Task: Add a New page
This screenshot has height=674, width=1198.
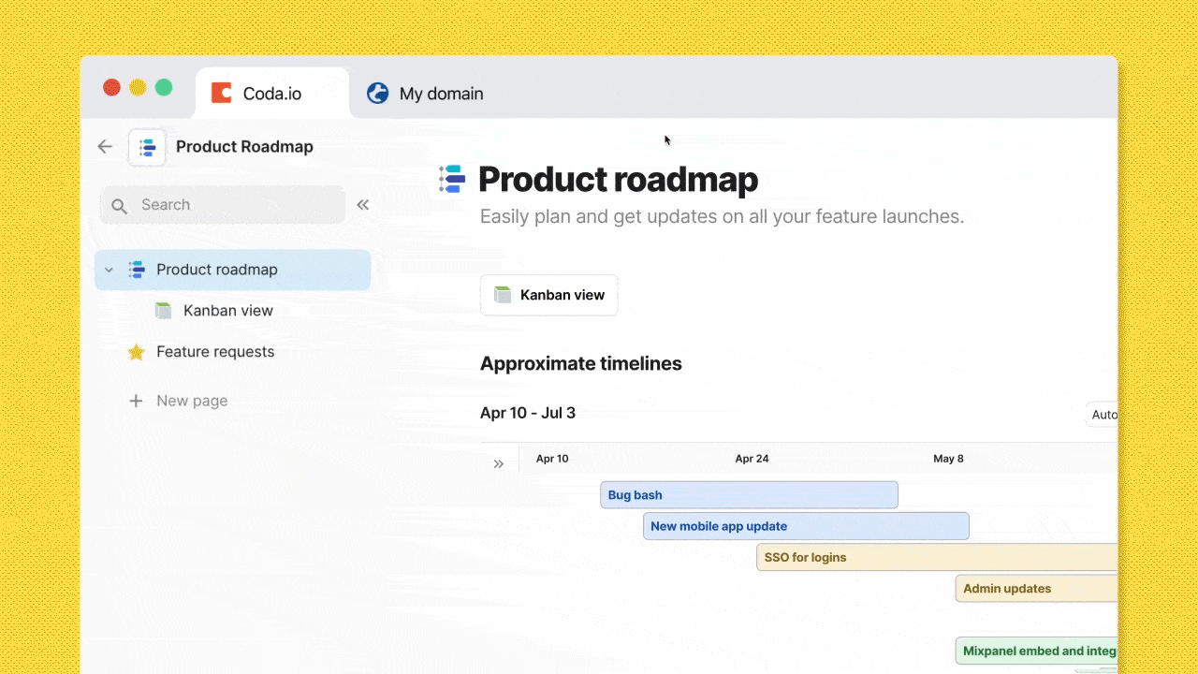Action: point(192,401)
